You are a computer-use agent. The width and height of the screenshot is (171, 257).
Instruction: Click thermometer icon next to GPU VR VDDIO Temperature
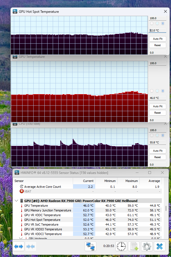(x=21, y=229)
